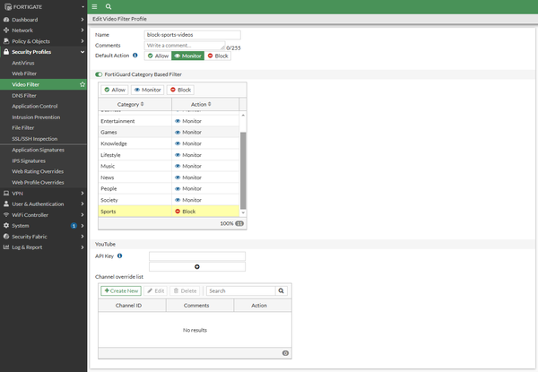
Task: Click the Dashboard gauge icon
Action: tap(6, 20)
